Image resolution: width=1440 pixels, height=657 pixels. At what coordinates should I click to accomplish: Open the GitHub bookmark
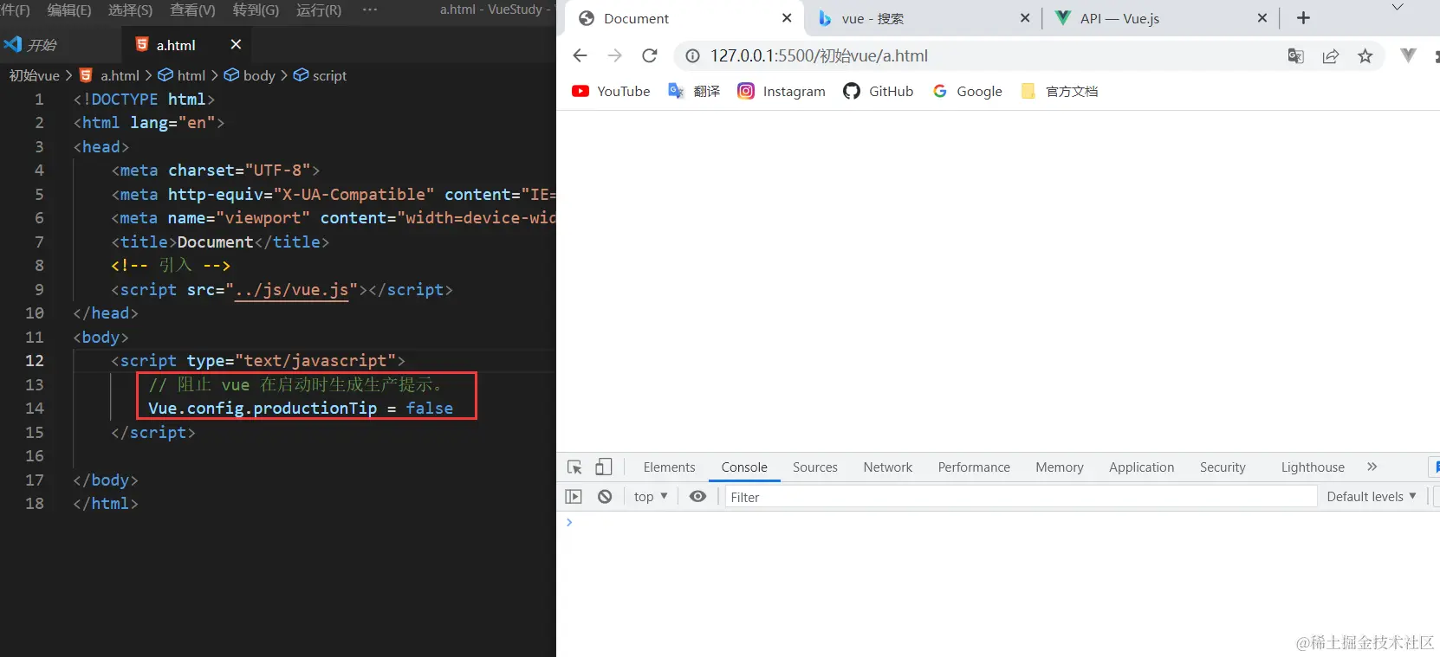click(879, 91)
